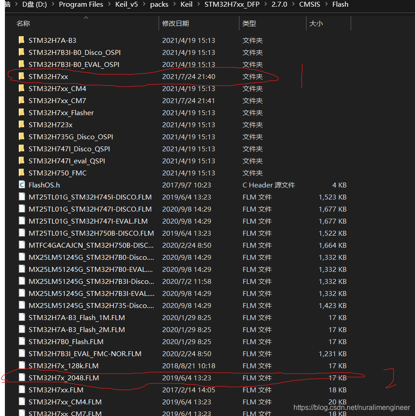The height and width of the screenshot is (416, 415).
Task: Click the STM32H7xx_CM7 folder icon
Action: click(x=21, y=100)
